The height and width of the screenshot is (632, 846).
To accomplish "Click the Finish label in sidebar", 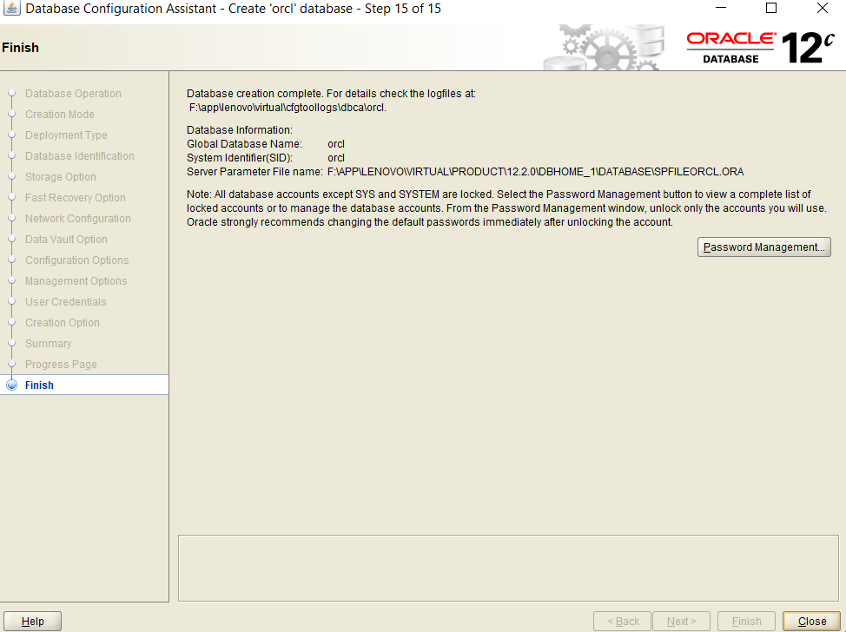I will click(39, 385).
